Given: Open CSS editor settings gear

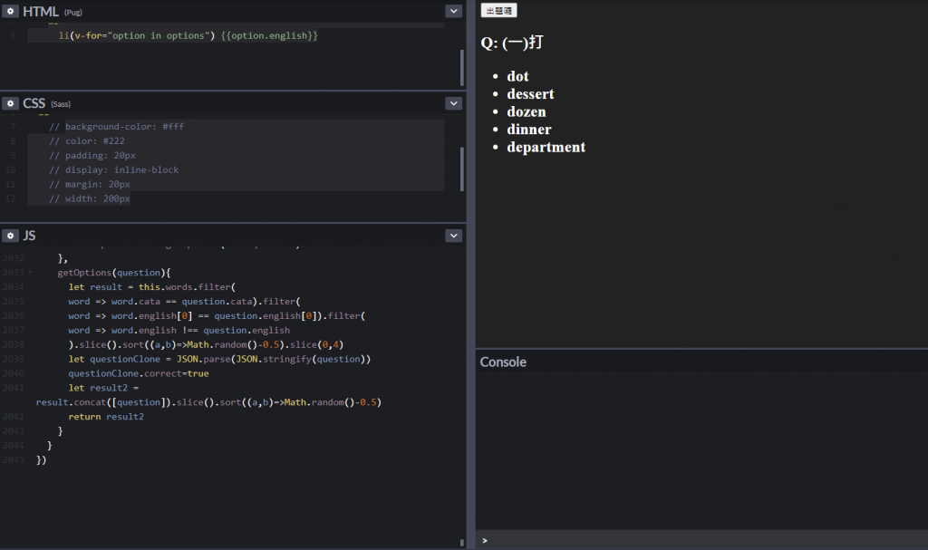Looking at the screenshot, I should point(10,103).
